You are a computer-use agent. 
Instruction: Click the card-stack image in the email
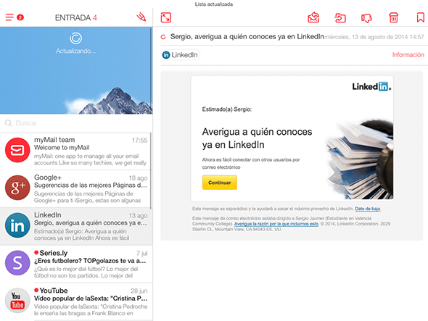point(359,159)
